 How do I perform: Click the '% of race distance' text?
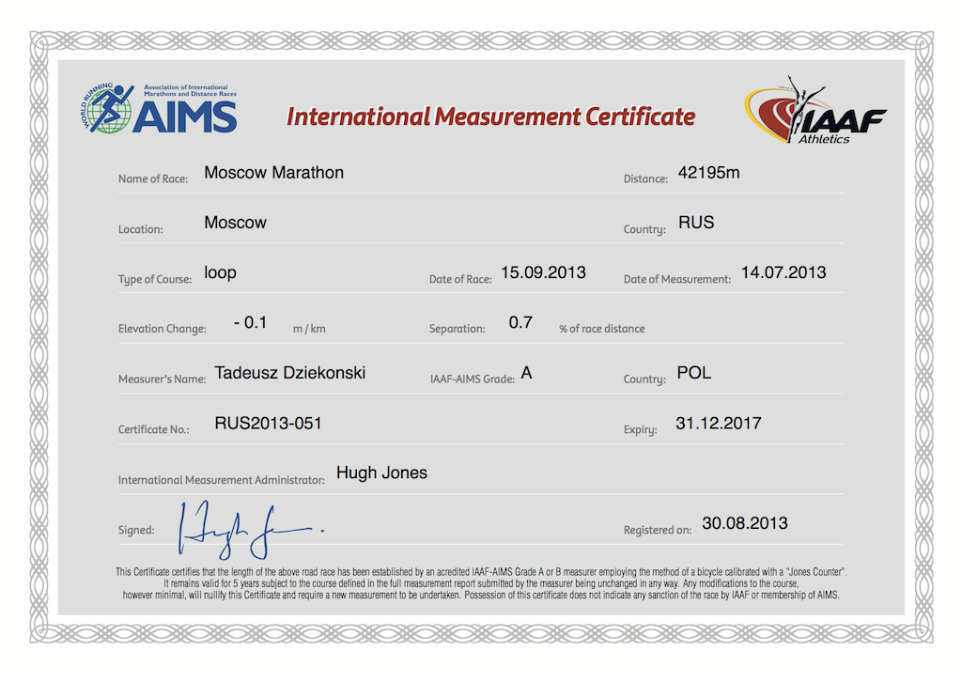click(x=602, y=329)
